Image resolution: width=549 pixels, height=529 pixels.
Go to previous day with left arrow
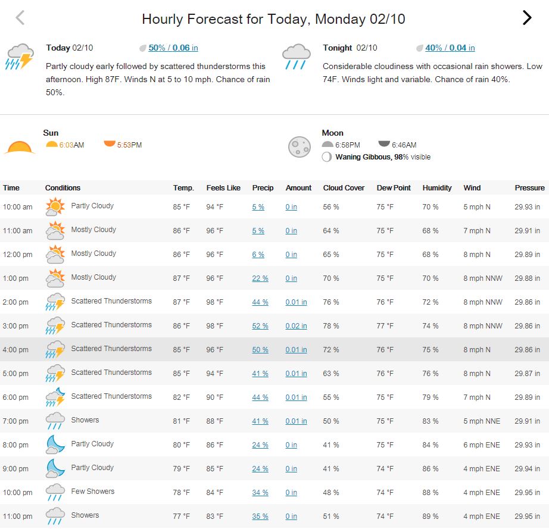tap(20, 17)
